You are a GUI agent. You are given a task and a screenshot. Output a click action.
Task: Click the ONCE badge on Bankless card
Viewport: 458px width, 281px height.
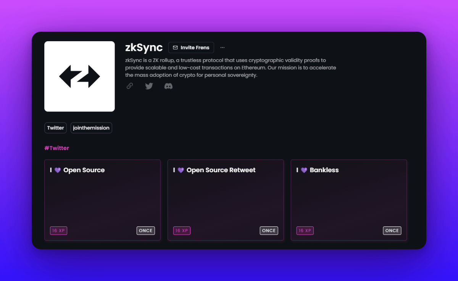(392, 231)
